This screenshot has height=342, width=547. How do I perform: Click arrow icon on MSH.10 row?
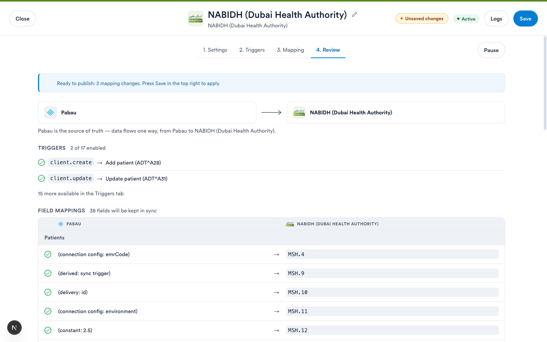tap(277, 293)
